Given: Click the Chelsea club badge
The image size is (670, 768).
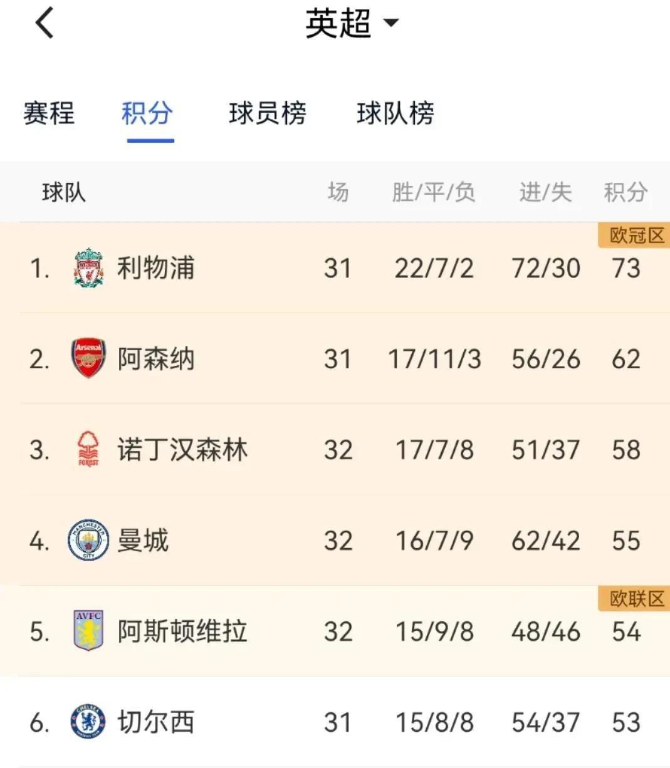Looking at the screenshot, I should (88, 722).
